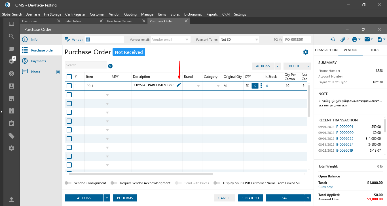Open the Reports menu
387x206 pixels.
point(212,14)
